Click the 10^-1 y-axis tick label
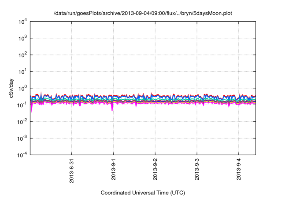 coord(22,105)
